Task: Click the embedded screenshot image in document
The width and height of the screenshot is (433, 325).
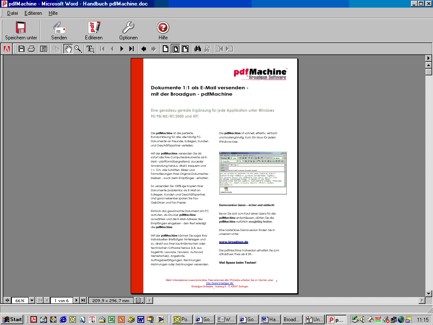Action: (x=253, y=173)
